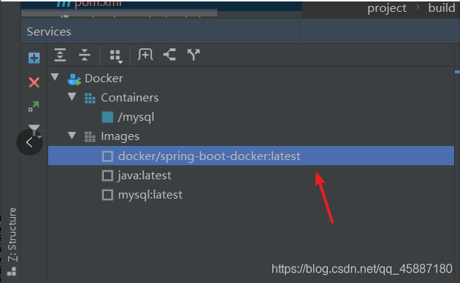Open the Group By dropdown icon
The height and width of the screenshot is (283, 460).
click(x=116, y=56)
